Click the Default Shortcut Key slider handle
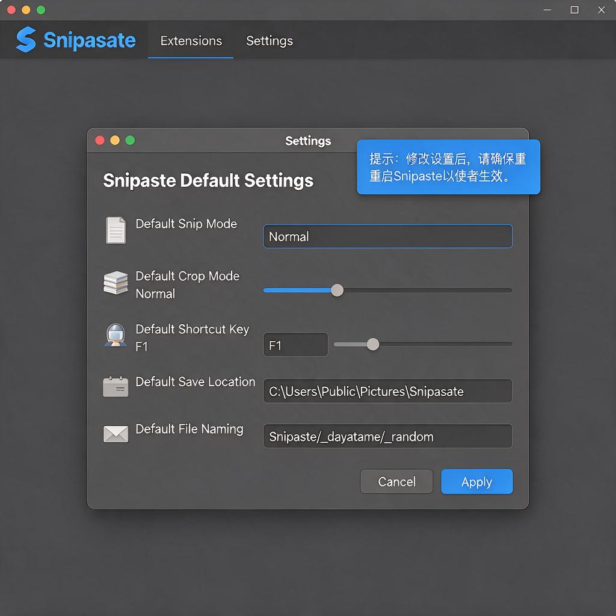The height and width of the screenshot is (616, 616). [x=373, y=344]
